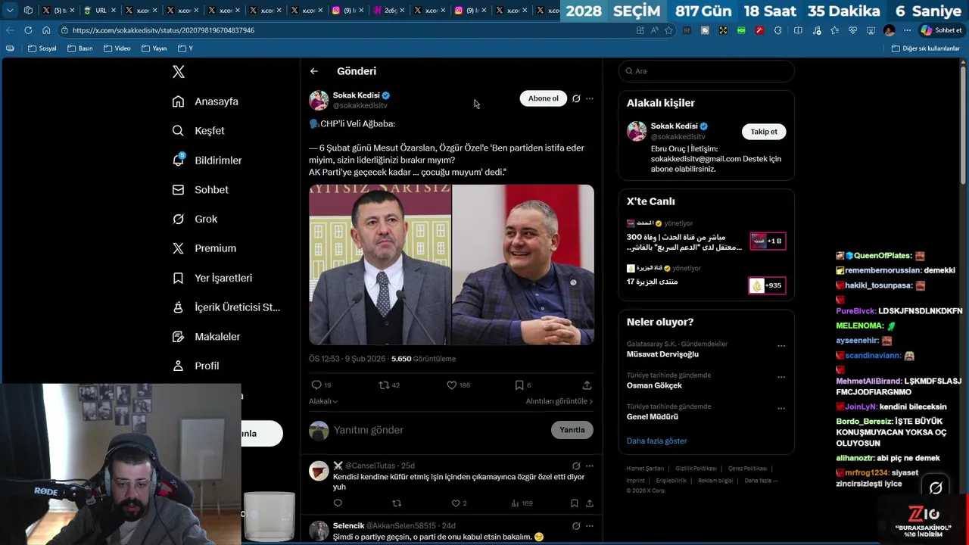Like CanselTutas comment with 2 likes

tap(459, 503)
